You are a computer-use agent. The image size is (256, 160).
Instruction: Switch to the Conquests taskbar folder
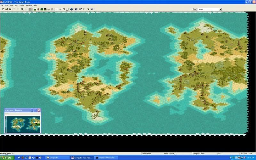(x=57, y=158)
